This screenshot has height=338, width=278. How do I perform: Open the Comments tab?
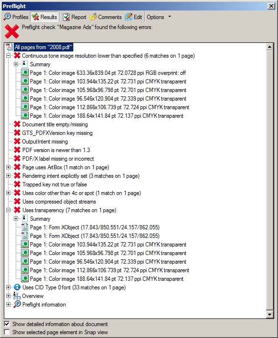pos(106,17)
